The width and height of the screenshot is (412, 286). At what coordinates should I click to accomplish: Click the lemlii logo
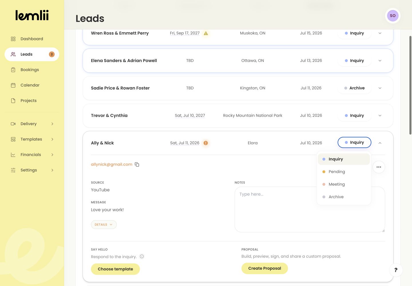click(32, 15)
